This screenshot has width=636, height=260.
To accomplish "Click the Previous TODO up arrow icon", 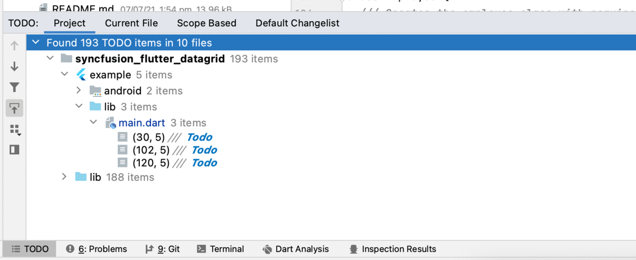I will (14, 46).
